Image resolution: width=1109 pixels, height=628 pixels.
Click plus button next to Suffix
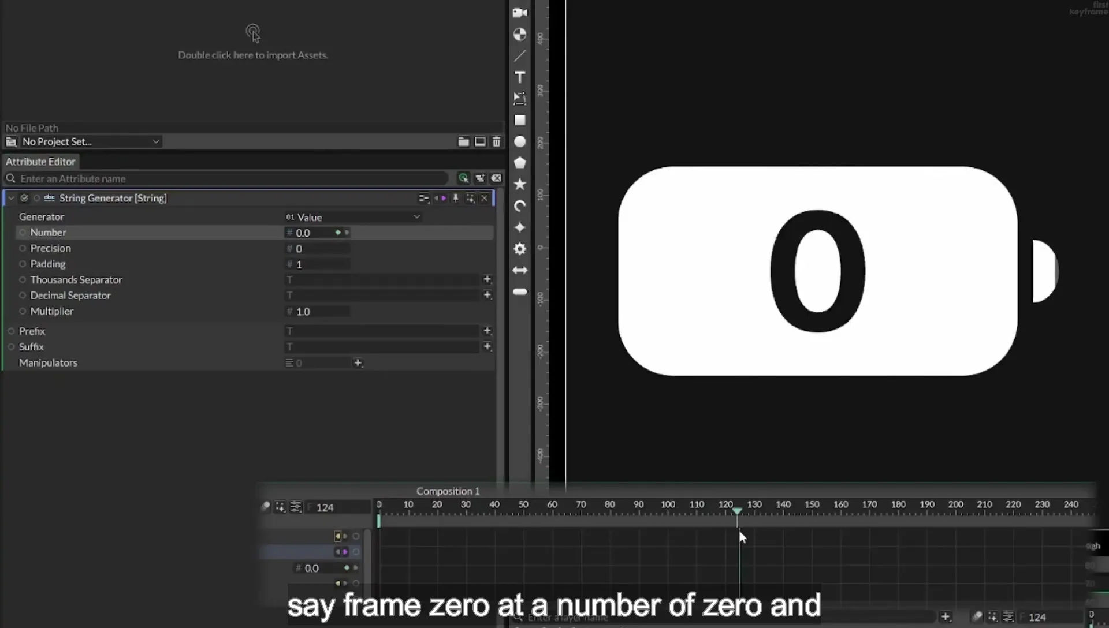(x=487, y=346)
